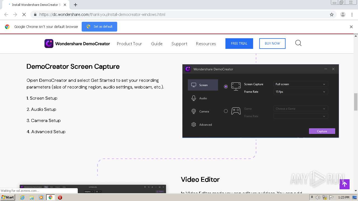Open the Resources menu item
This screenshot has width=358, height=201.
point(206,44)
